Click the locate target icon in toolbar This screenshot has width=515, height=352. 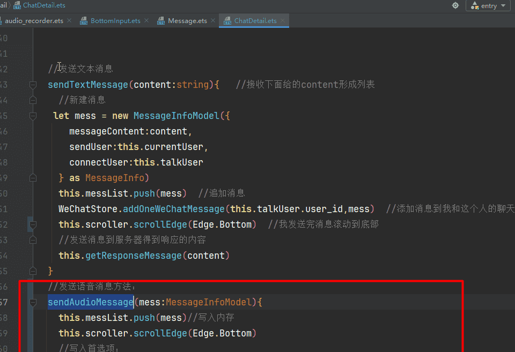point(455,5)
